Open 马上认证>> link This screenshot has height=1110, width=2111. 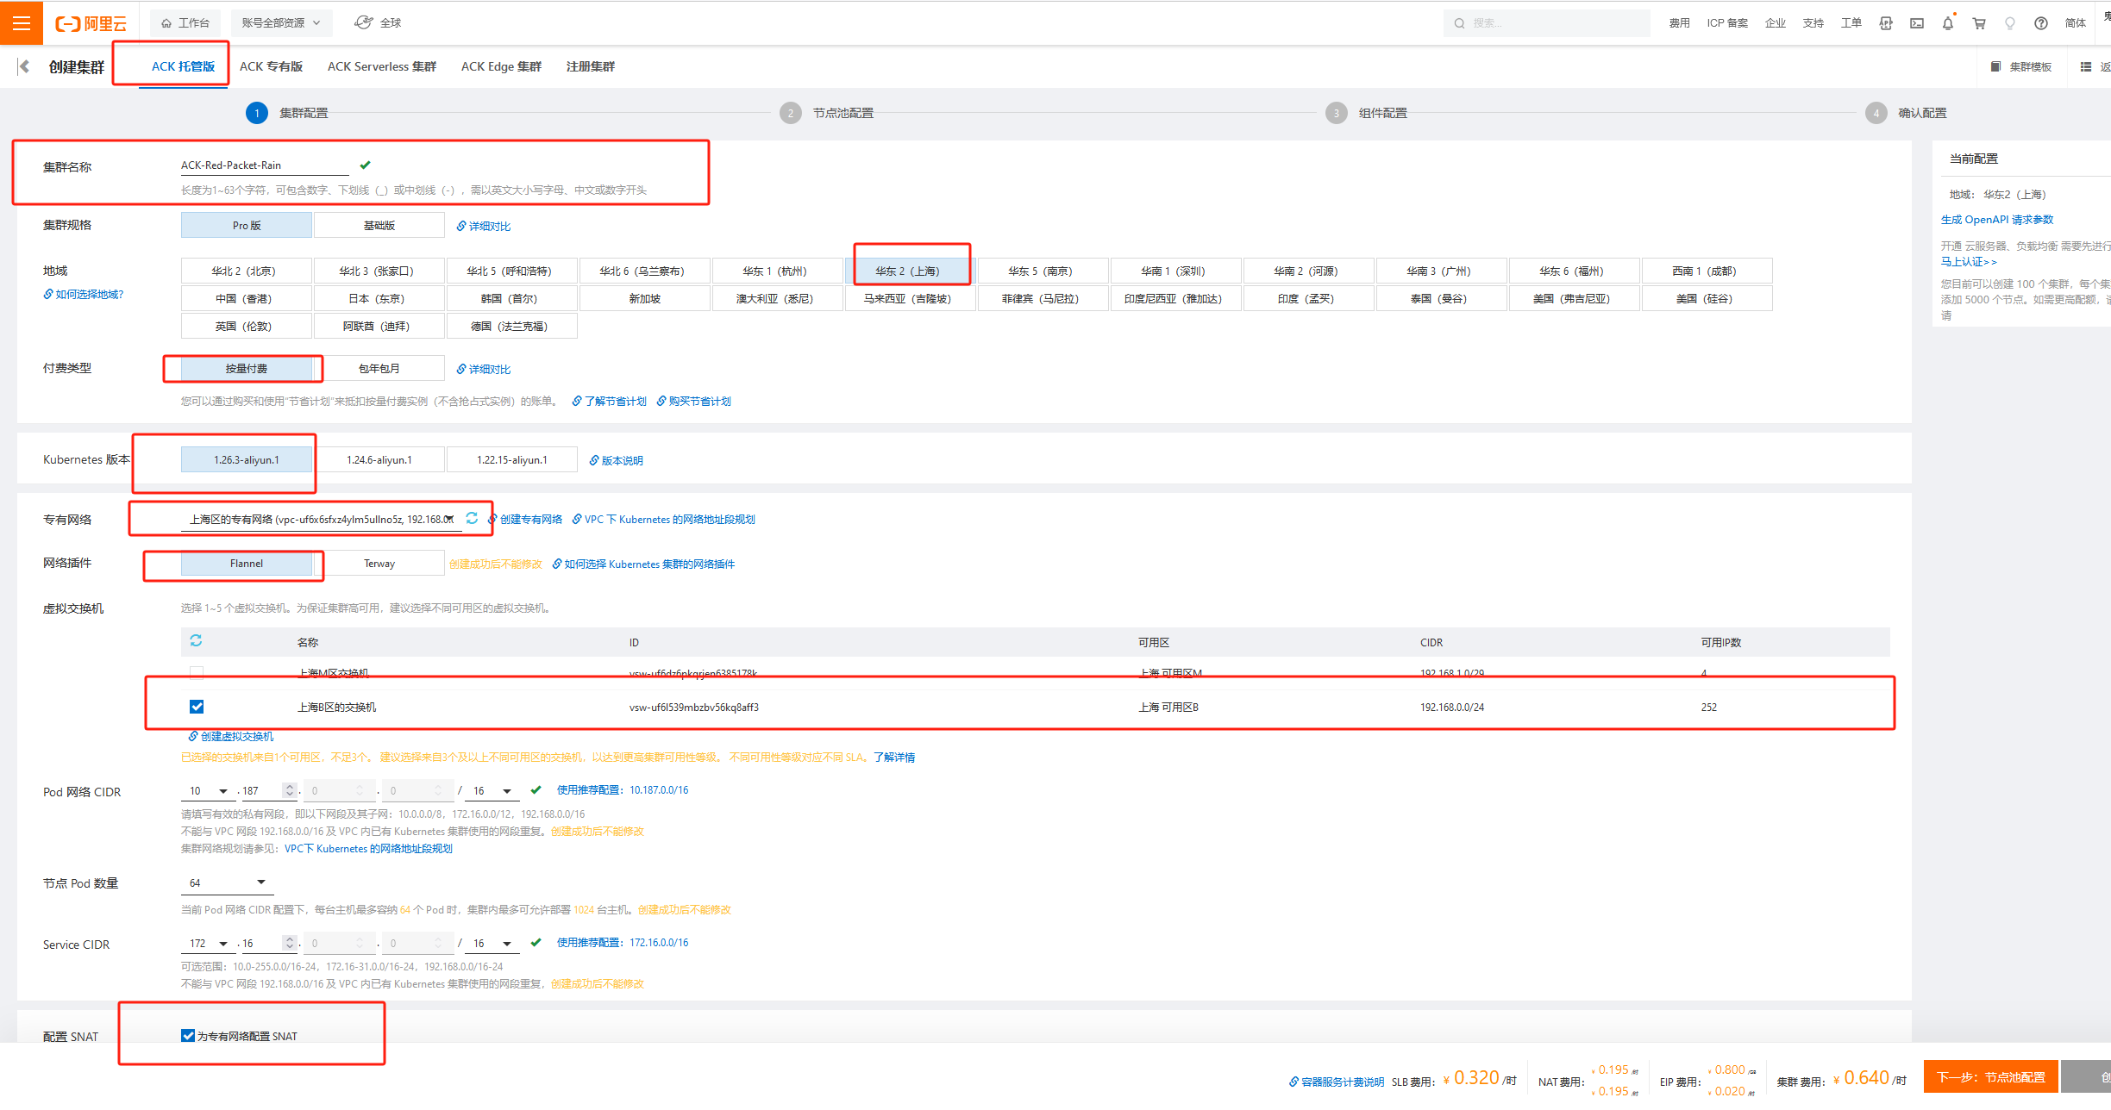tap(1969, 261)
